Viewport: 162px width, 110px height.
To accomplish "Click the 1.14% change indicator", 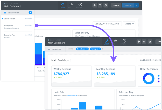I will pos(58,77).
